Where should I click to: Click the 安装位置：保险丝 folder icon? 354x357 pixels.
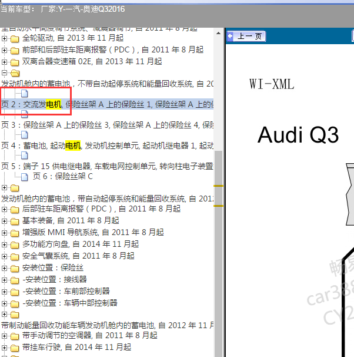pos(15,269)
